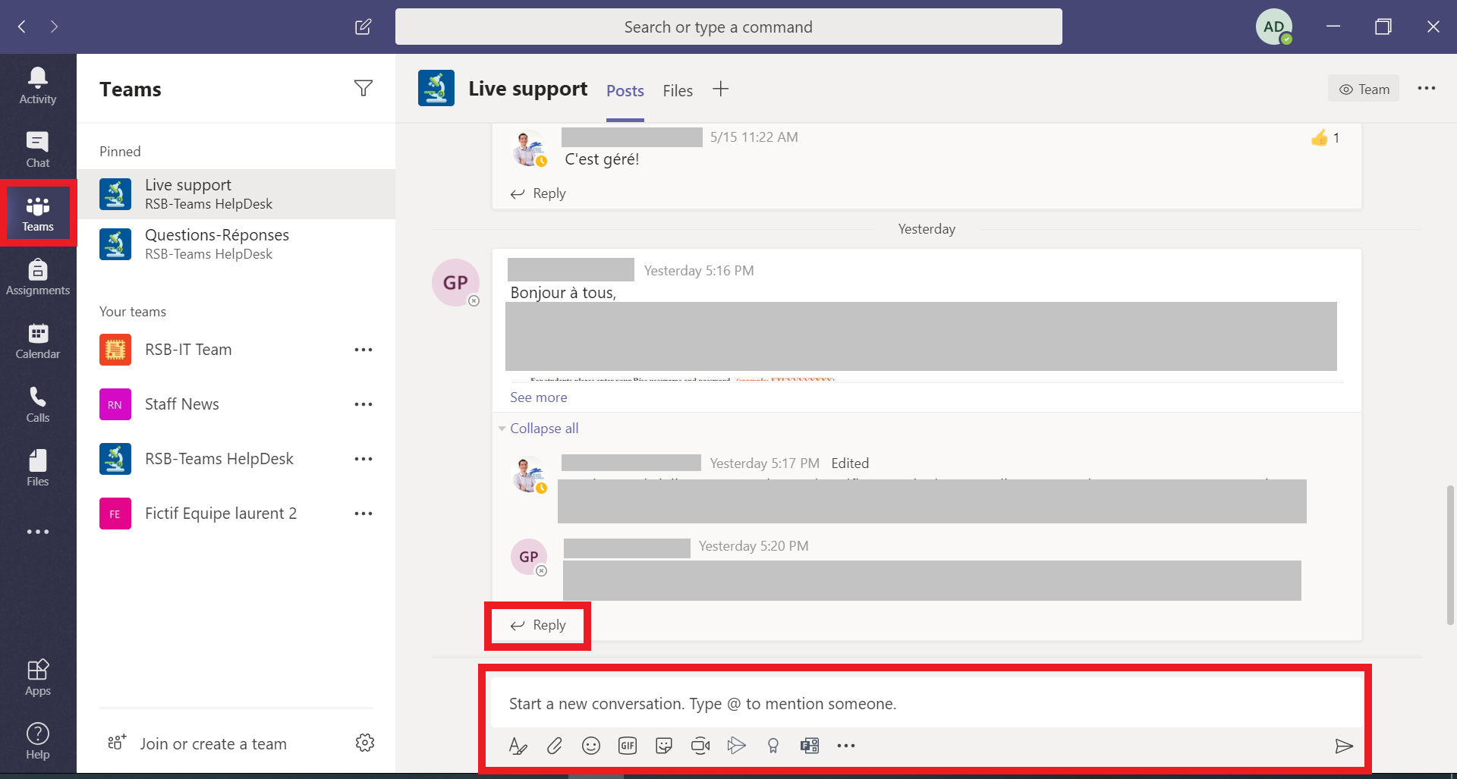Open the Calls section
This screenshot has width=1457, height=779.
pos(38,404)
